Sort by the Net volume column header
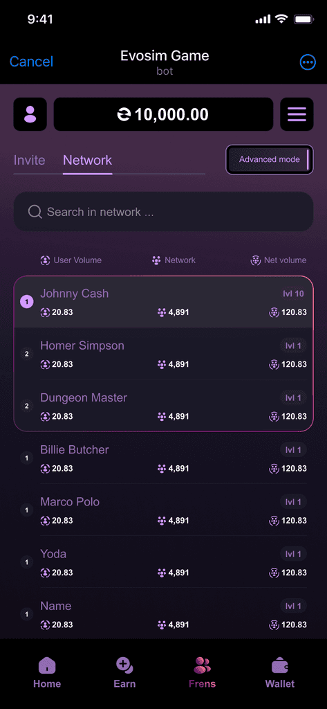The width and height of the screenshot is (327, 709). [279, 260]
